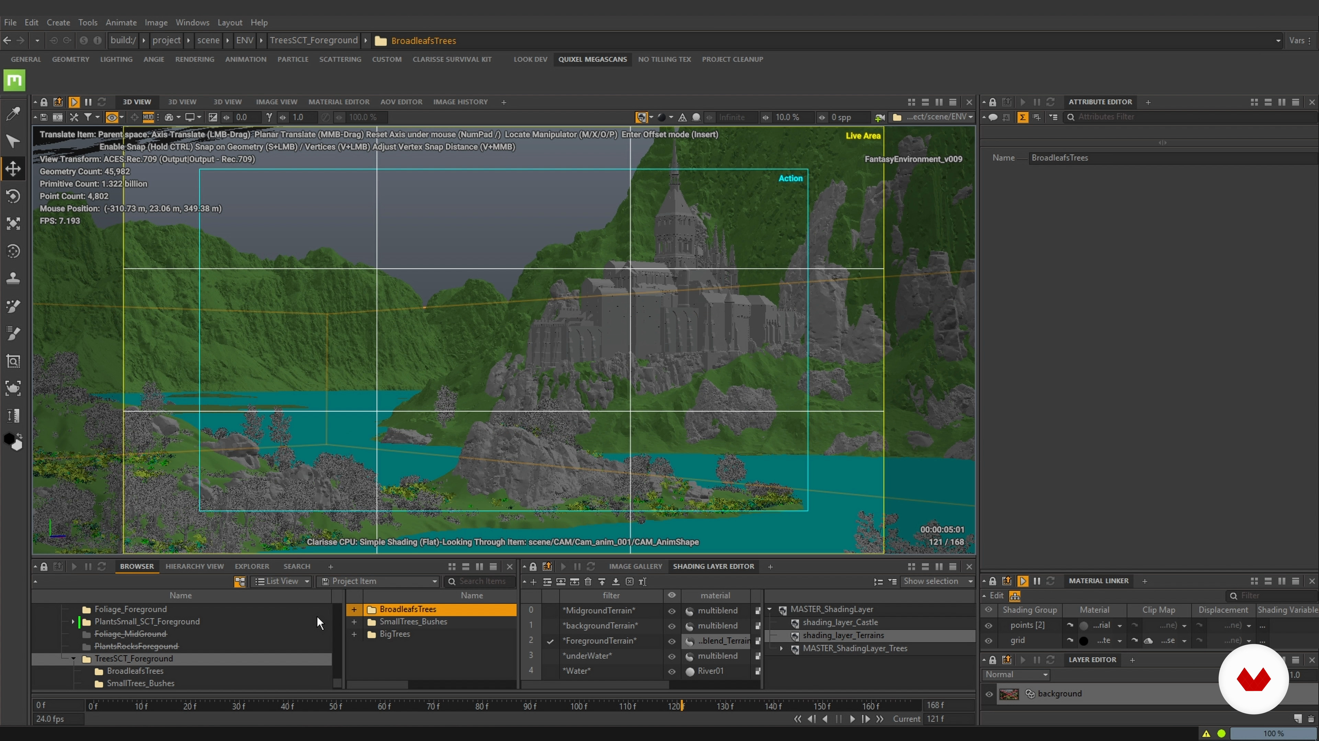Delete the selected shading layer rule with trash icon
Image resolution: width=1319 pixels, height=741 pixels.
(588, 581)
